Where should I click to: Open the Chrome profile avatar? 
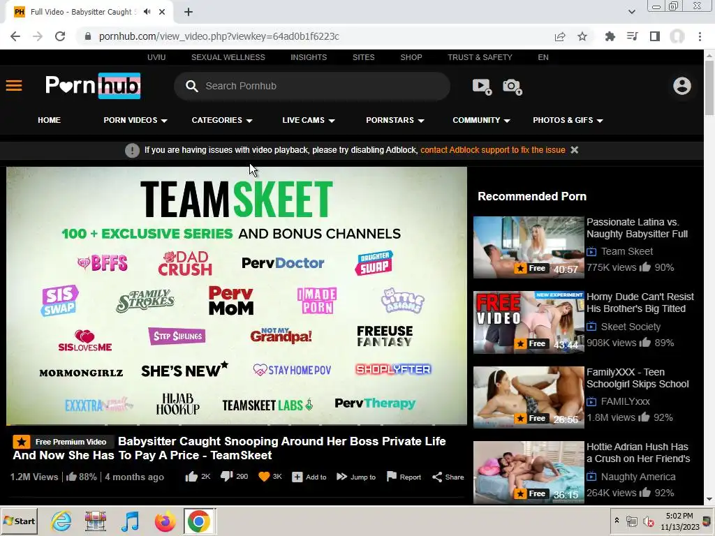677,36
